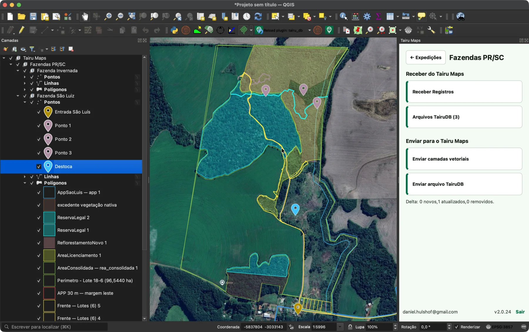Open plugin wrench settings icon

(x=431, y=30)
